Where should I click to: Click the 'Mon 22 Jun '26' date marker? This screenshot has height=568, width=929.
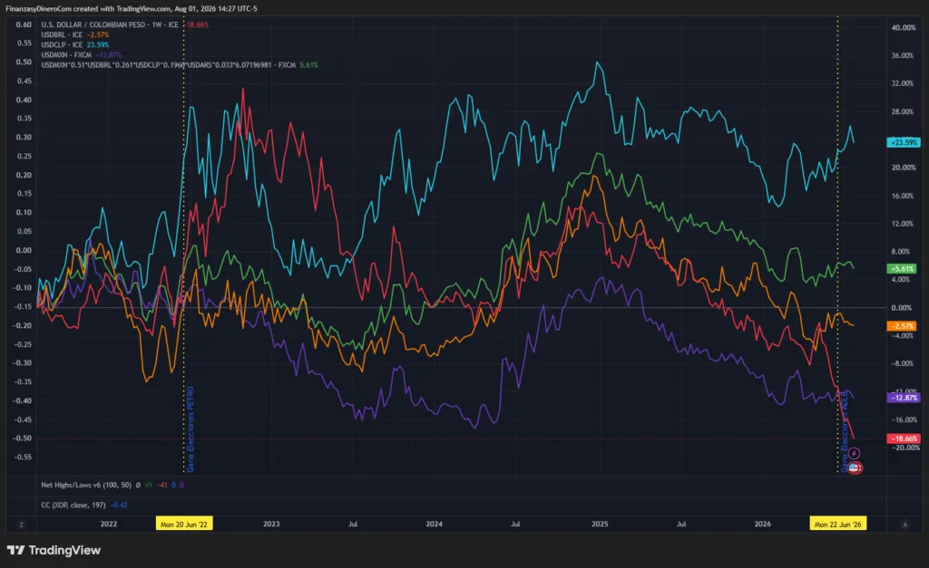pos(837,525)
